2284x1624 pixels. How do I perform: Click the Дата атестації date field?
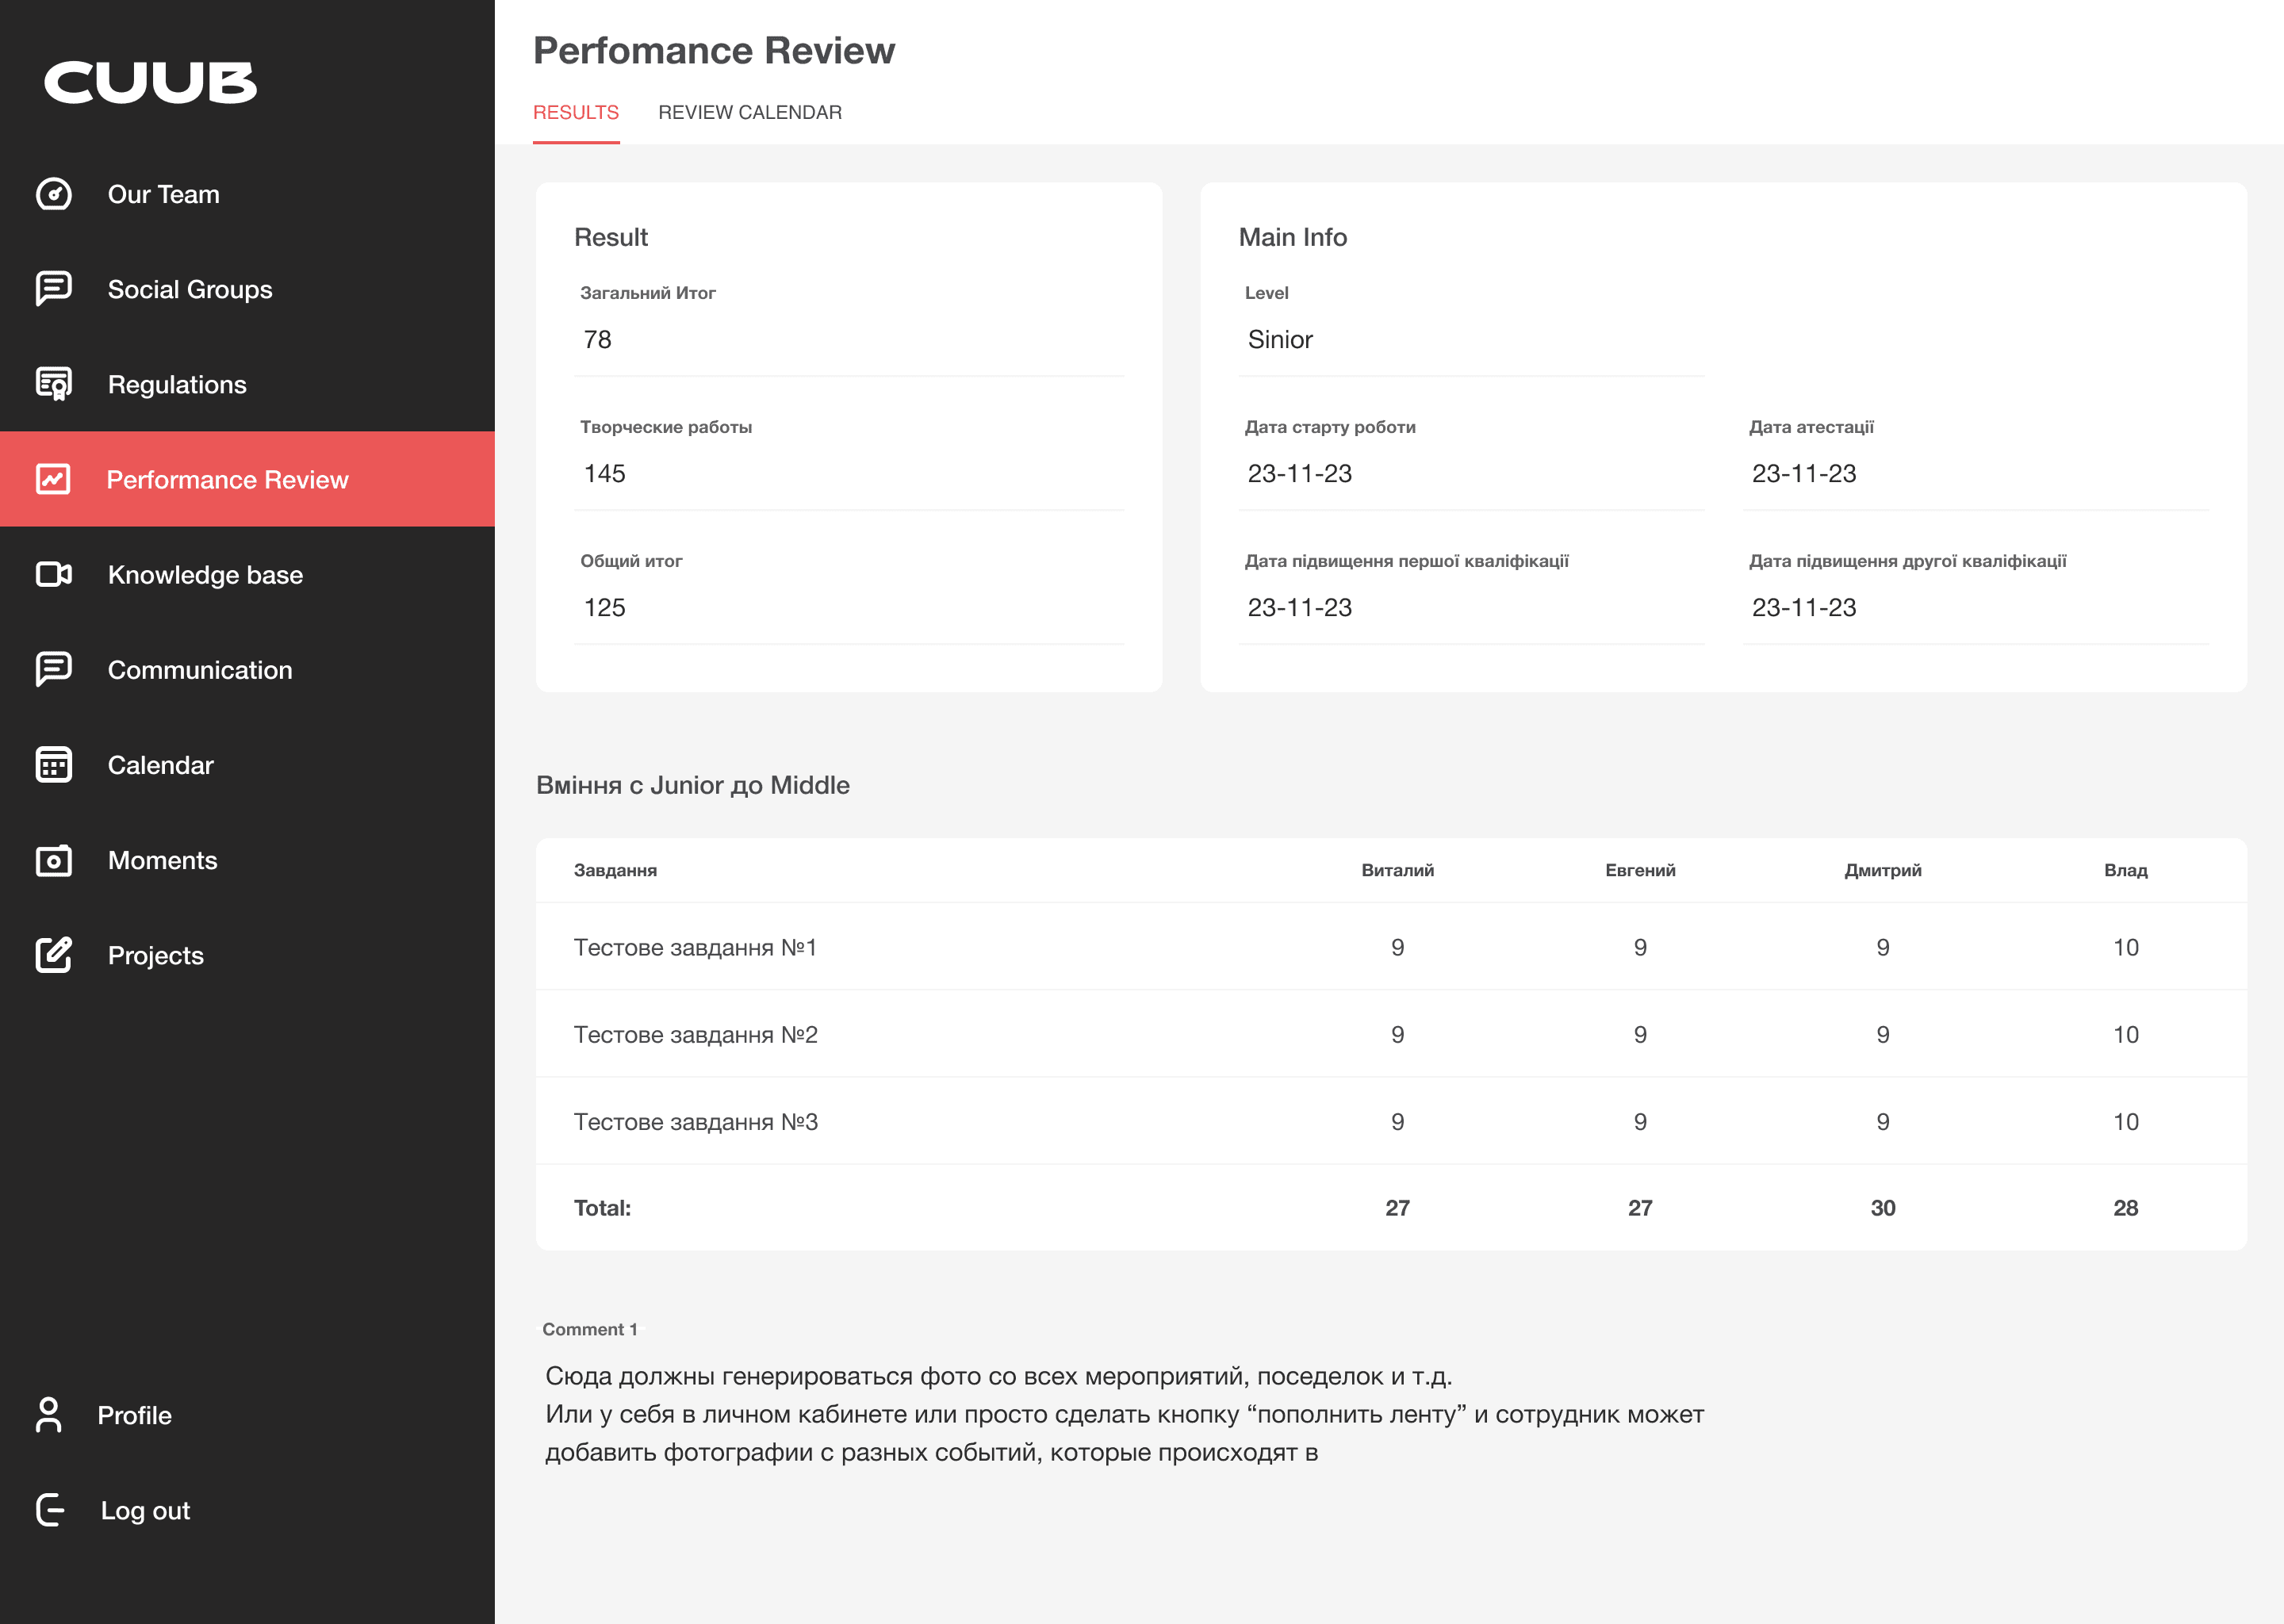1975,474
